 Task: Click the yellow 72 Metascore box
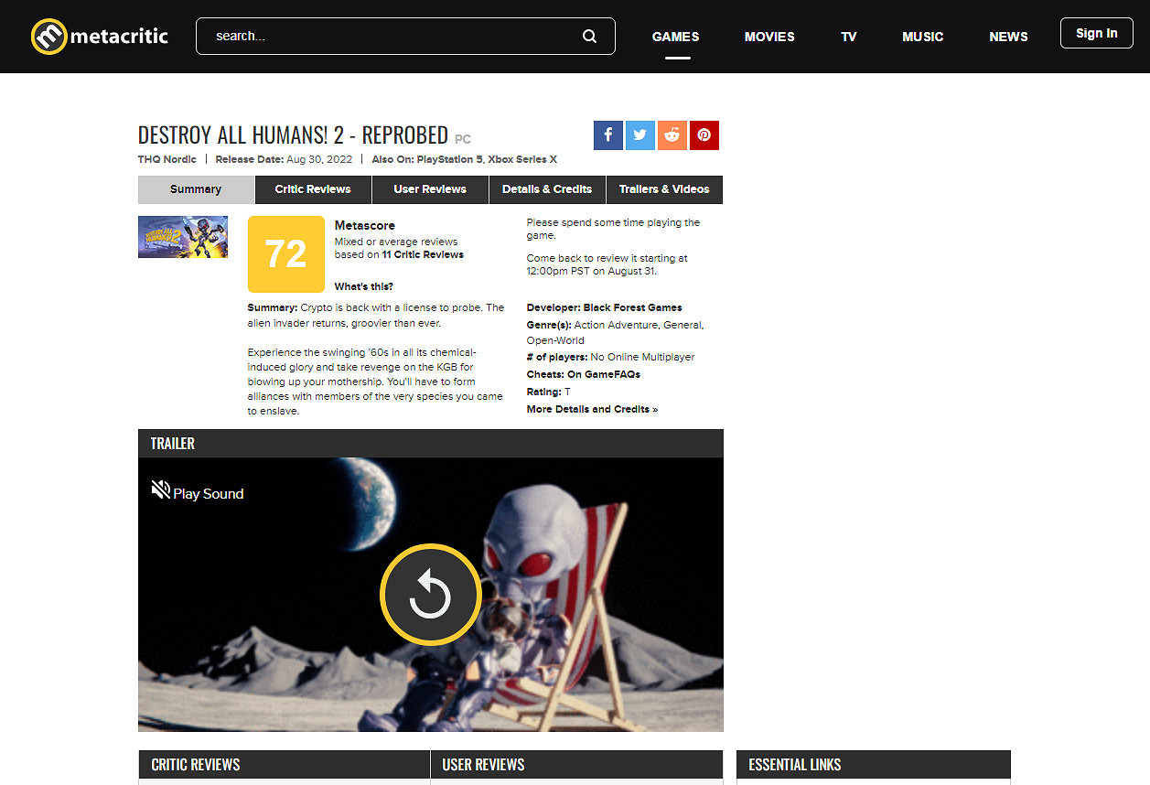285,254
